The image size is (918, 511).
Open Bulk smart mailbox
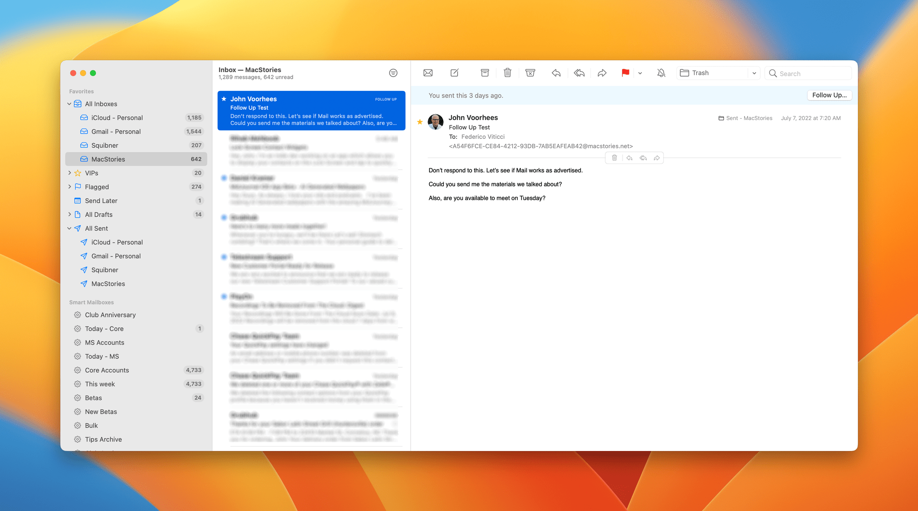136,425
